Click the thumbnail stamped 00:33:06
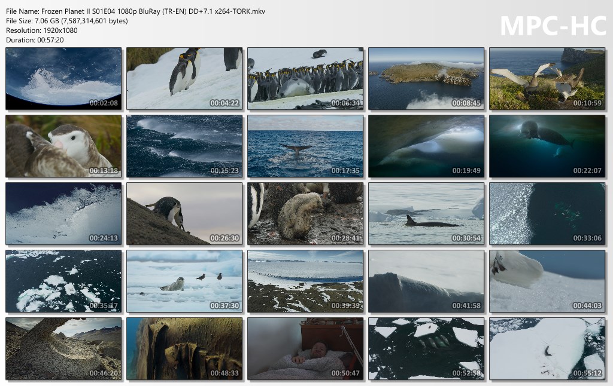613x386 pixels. [x=547, y=213]
